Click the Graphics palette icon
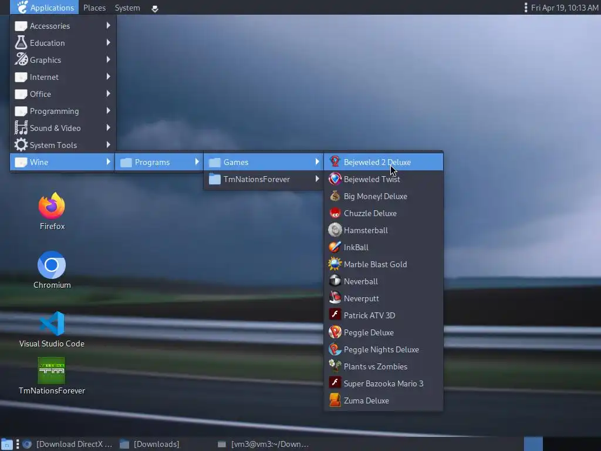Viewport: 601px width, 451px height. point(21,59)
